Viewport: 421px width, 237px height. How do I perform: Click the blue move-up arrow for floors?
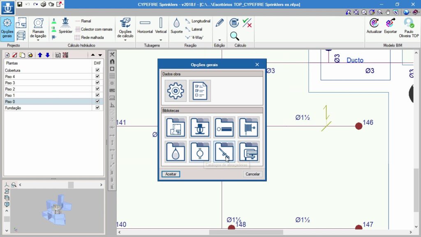(40, 55)
